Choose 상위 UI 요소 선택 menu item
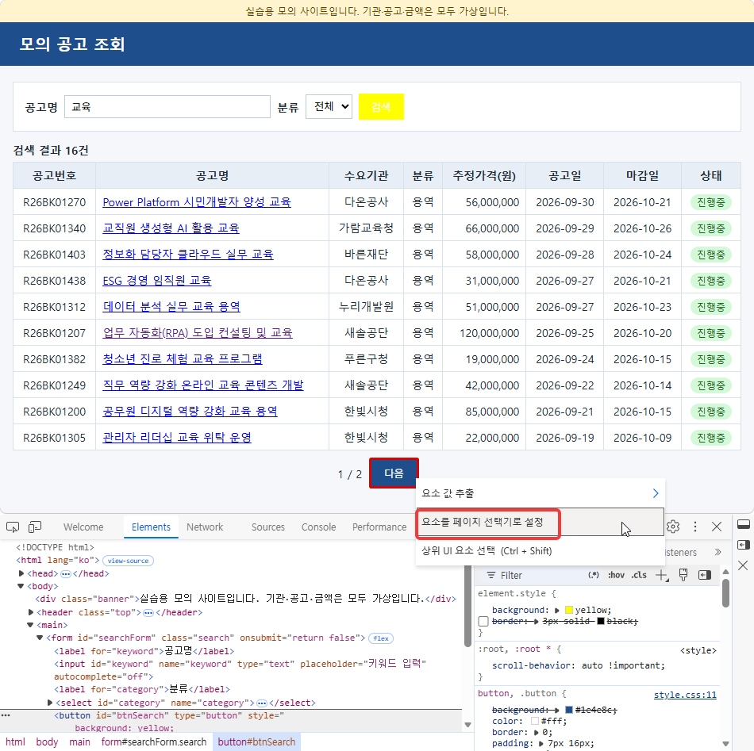754x751 pixels. click(540, 551)
